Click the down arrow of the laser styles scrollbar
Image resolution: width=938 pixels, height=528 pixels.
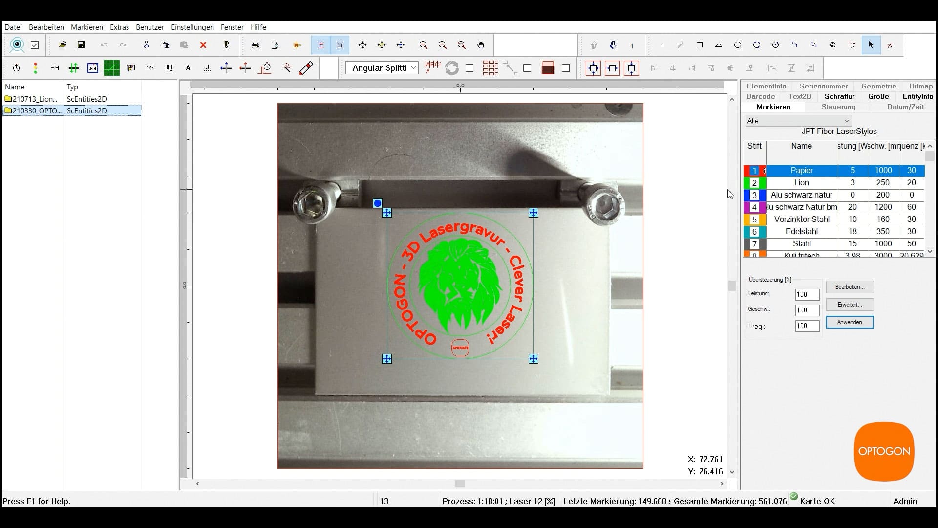click(x=930, y=251)
